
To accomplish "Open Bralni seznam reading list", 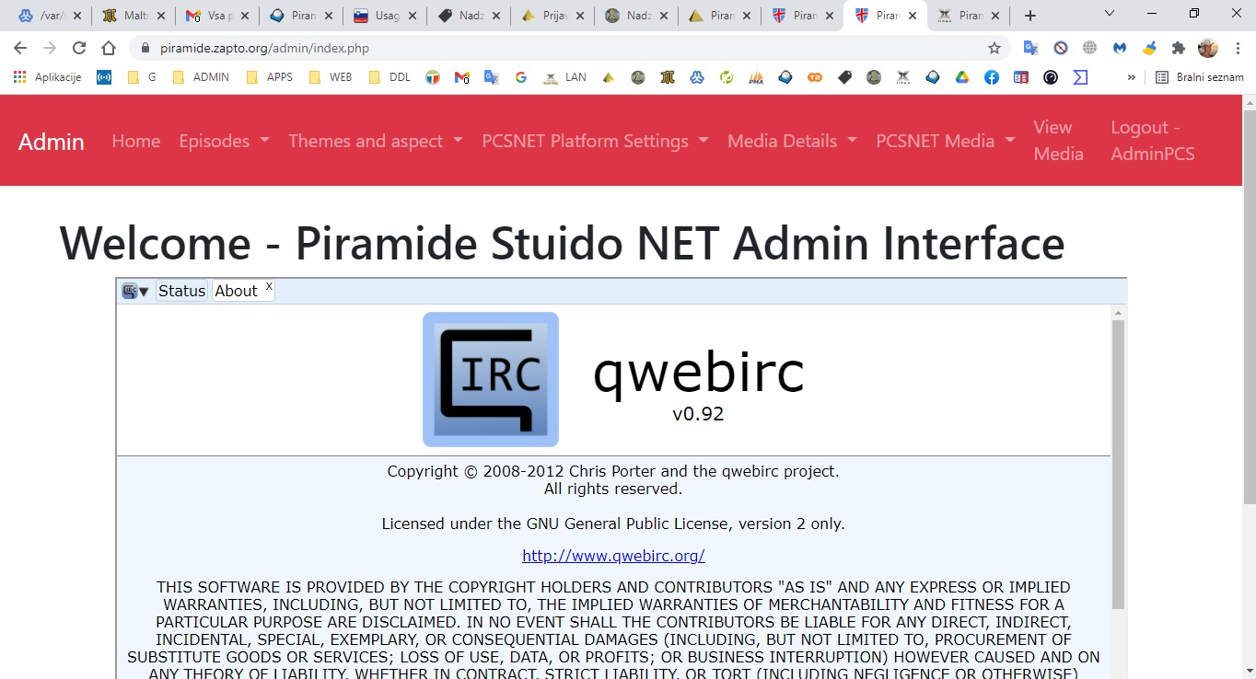I will coord(1200,77).
